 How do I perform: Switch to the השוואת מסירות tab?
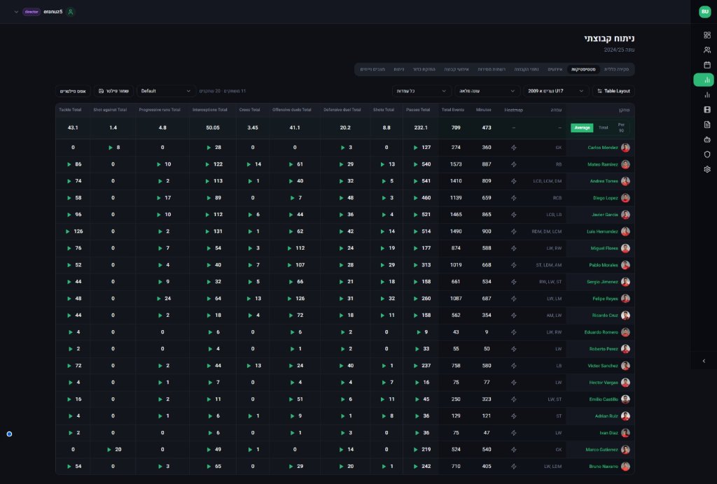491,69
